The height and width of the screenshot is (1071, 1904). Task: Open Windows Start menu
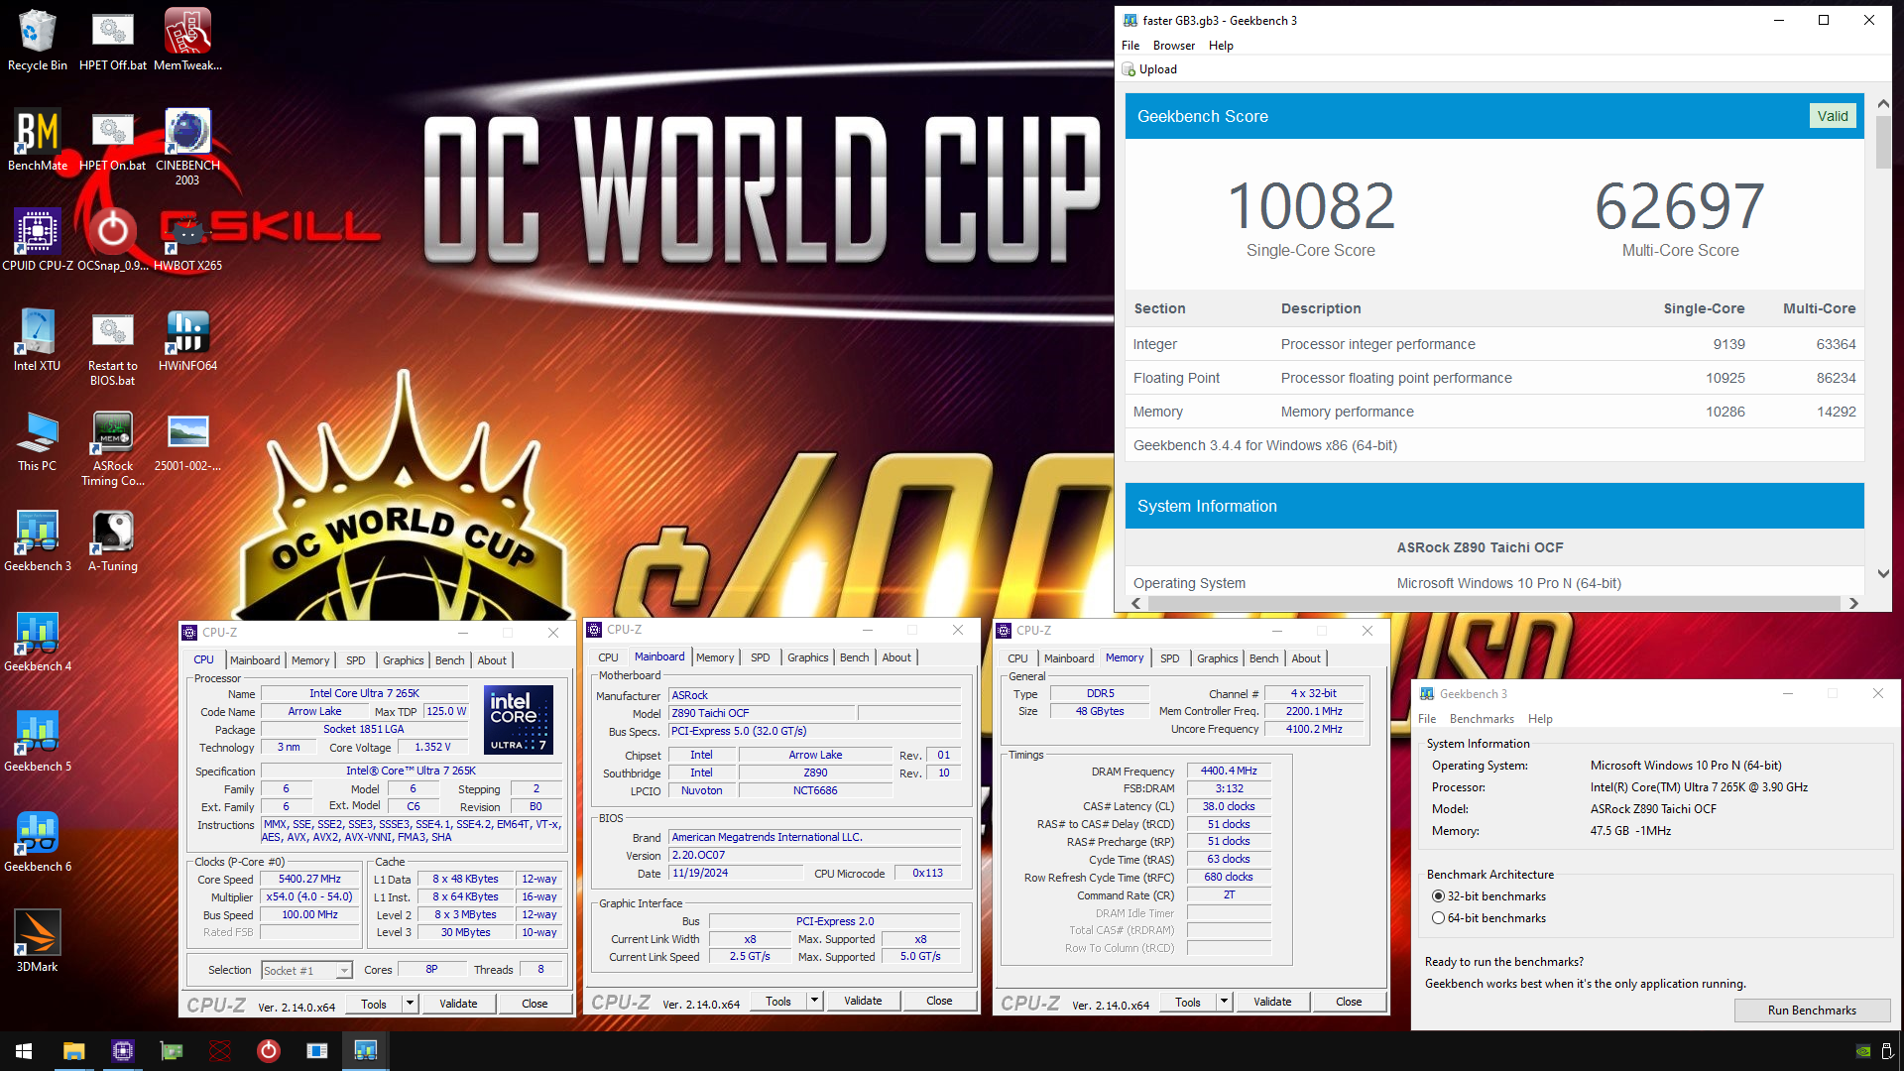24,1051
